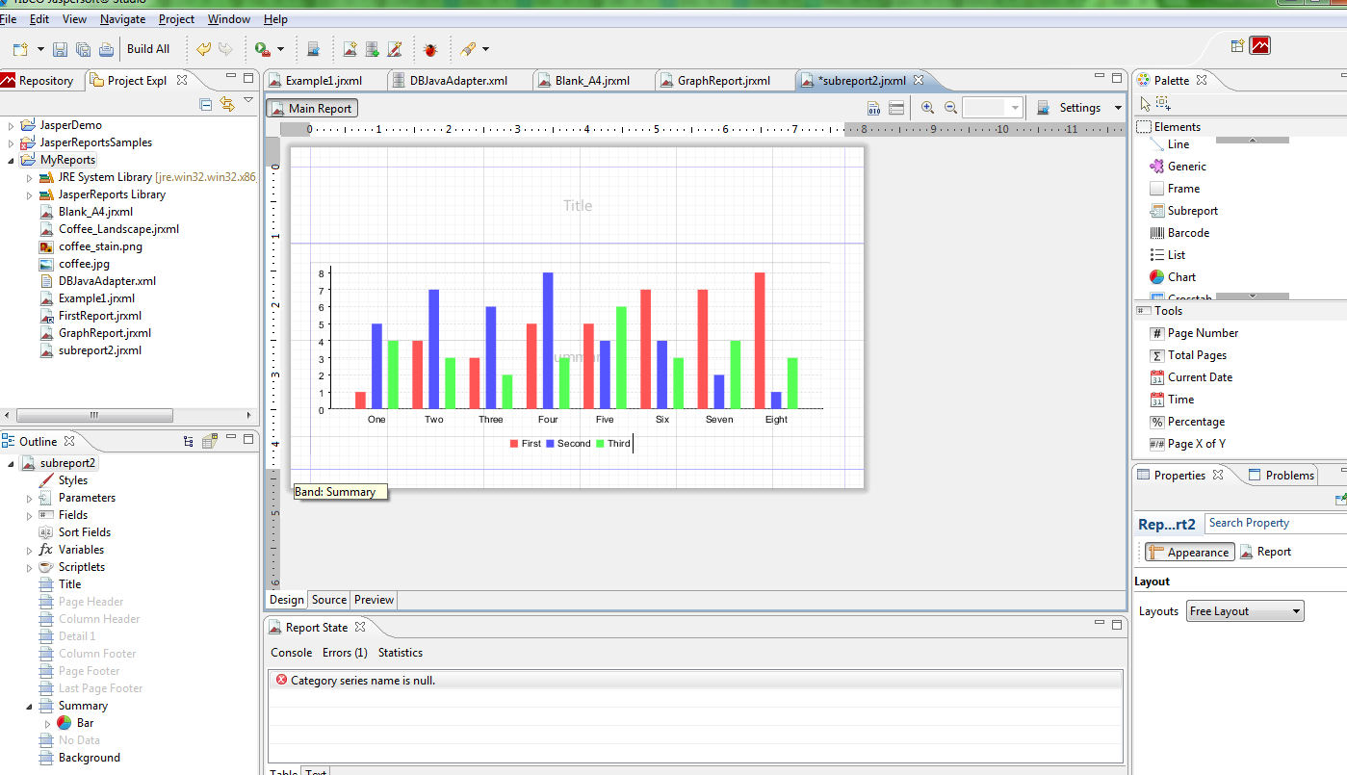Expand the JRE System Library node
1347x775 pixels.
click(x=30, y=177)
